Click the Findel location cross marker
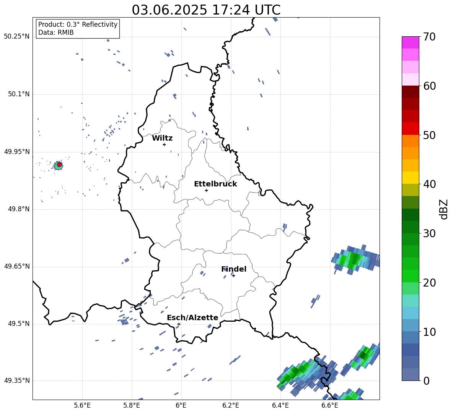453x413 pixels. 234,276
